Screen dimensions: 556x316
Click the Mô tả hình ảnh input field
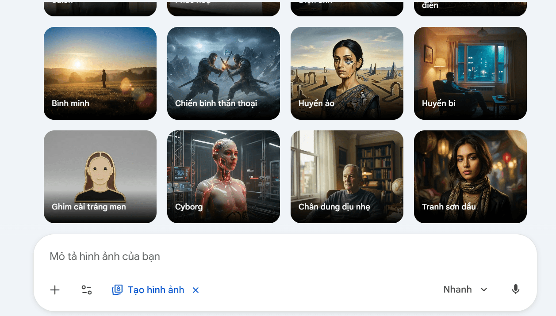tap(285, 256)
